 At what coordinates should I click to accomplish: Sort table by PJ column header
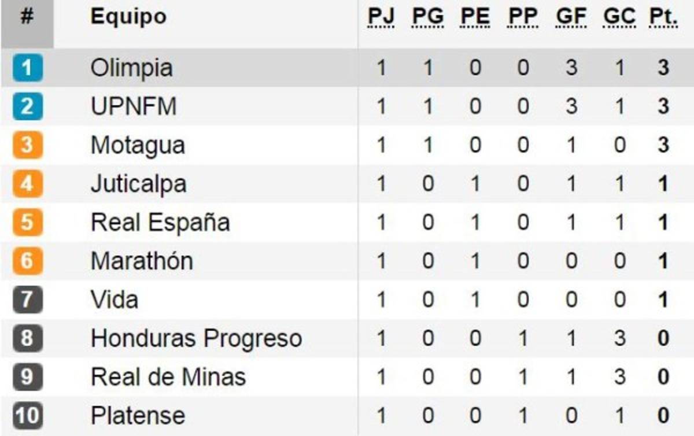tap(381, 17)
